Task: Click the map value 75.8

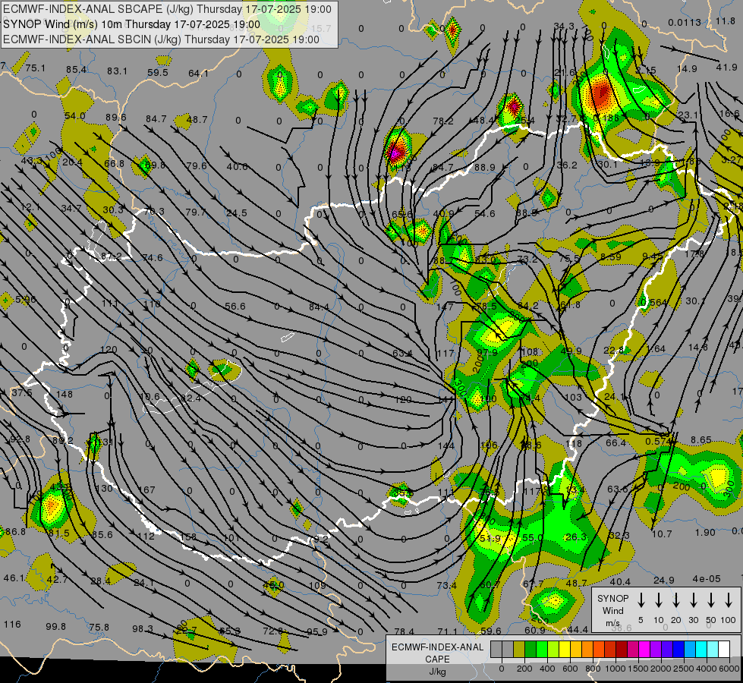Action: 99,628
